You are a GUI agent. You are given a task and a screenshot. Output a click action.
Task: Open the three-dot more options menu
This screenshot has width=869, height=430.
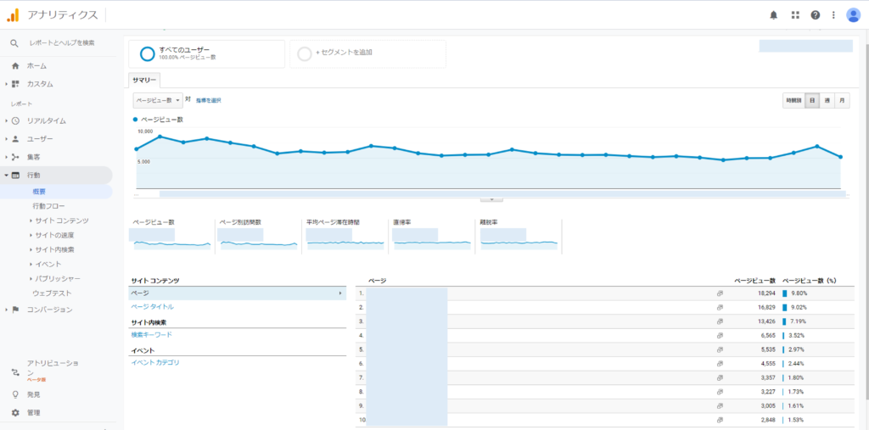[833, 15]
